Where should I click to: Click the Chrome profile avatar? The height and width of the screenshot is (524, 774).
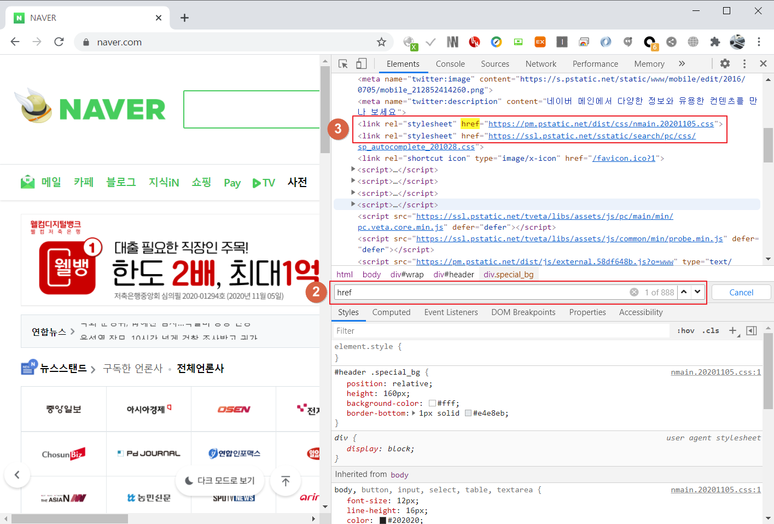tap(737, 42)
